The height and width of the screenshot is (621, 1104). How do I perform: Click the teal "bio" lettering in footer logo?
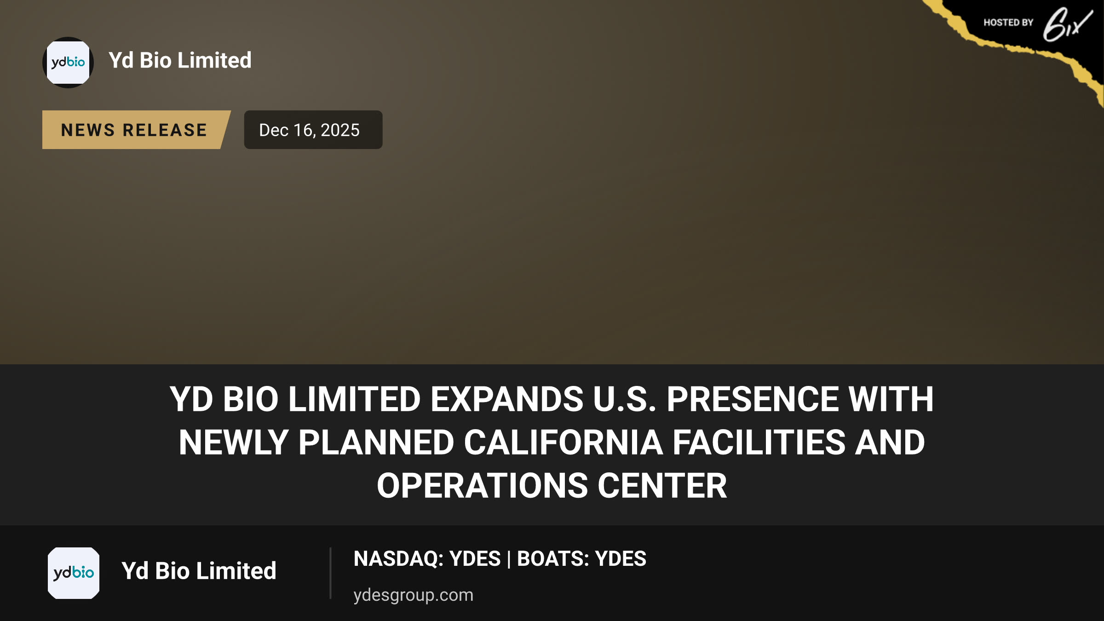tap(83, 572)
